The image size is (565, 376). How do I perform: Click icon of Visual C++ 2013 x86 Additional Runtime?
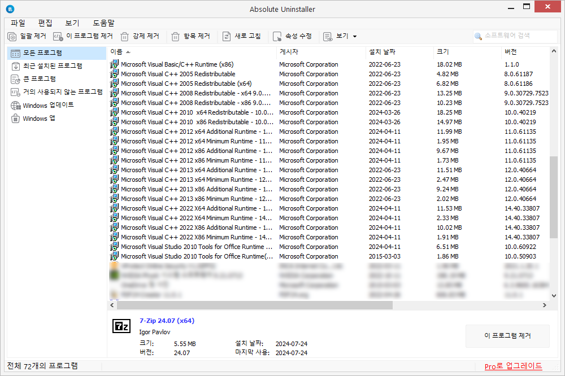(x=114, y=189)
